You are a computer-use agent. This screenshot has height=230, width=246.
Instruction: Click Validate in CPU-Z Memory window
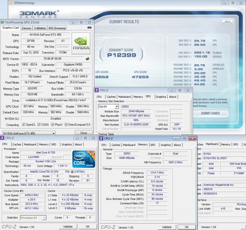pyautogui.click(x=167, y=227)
